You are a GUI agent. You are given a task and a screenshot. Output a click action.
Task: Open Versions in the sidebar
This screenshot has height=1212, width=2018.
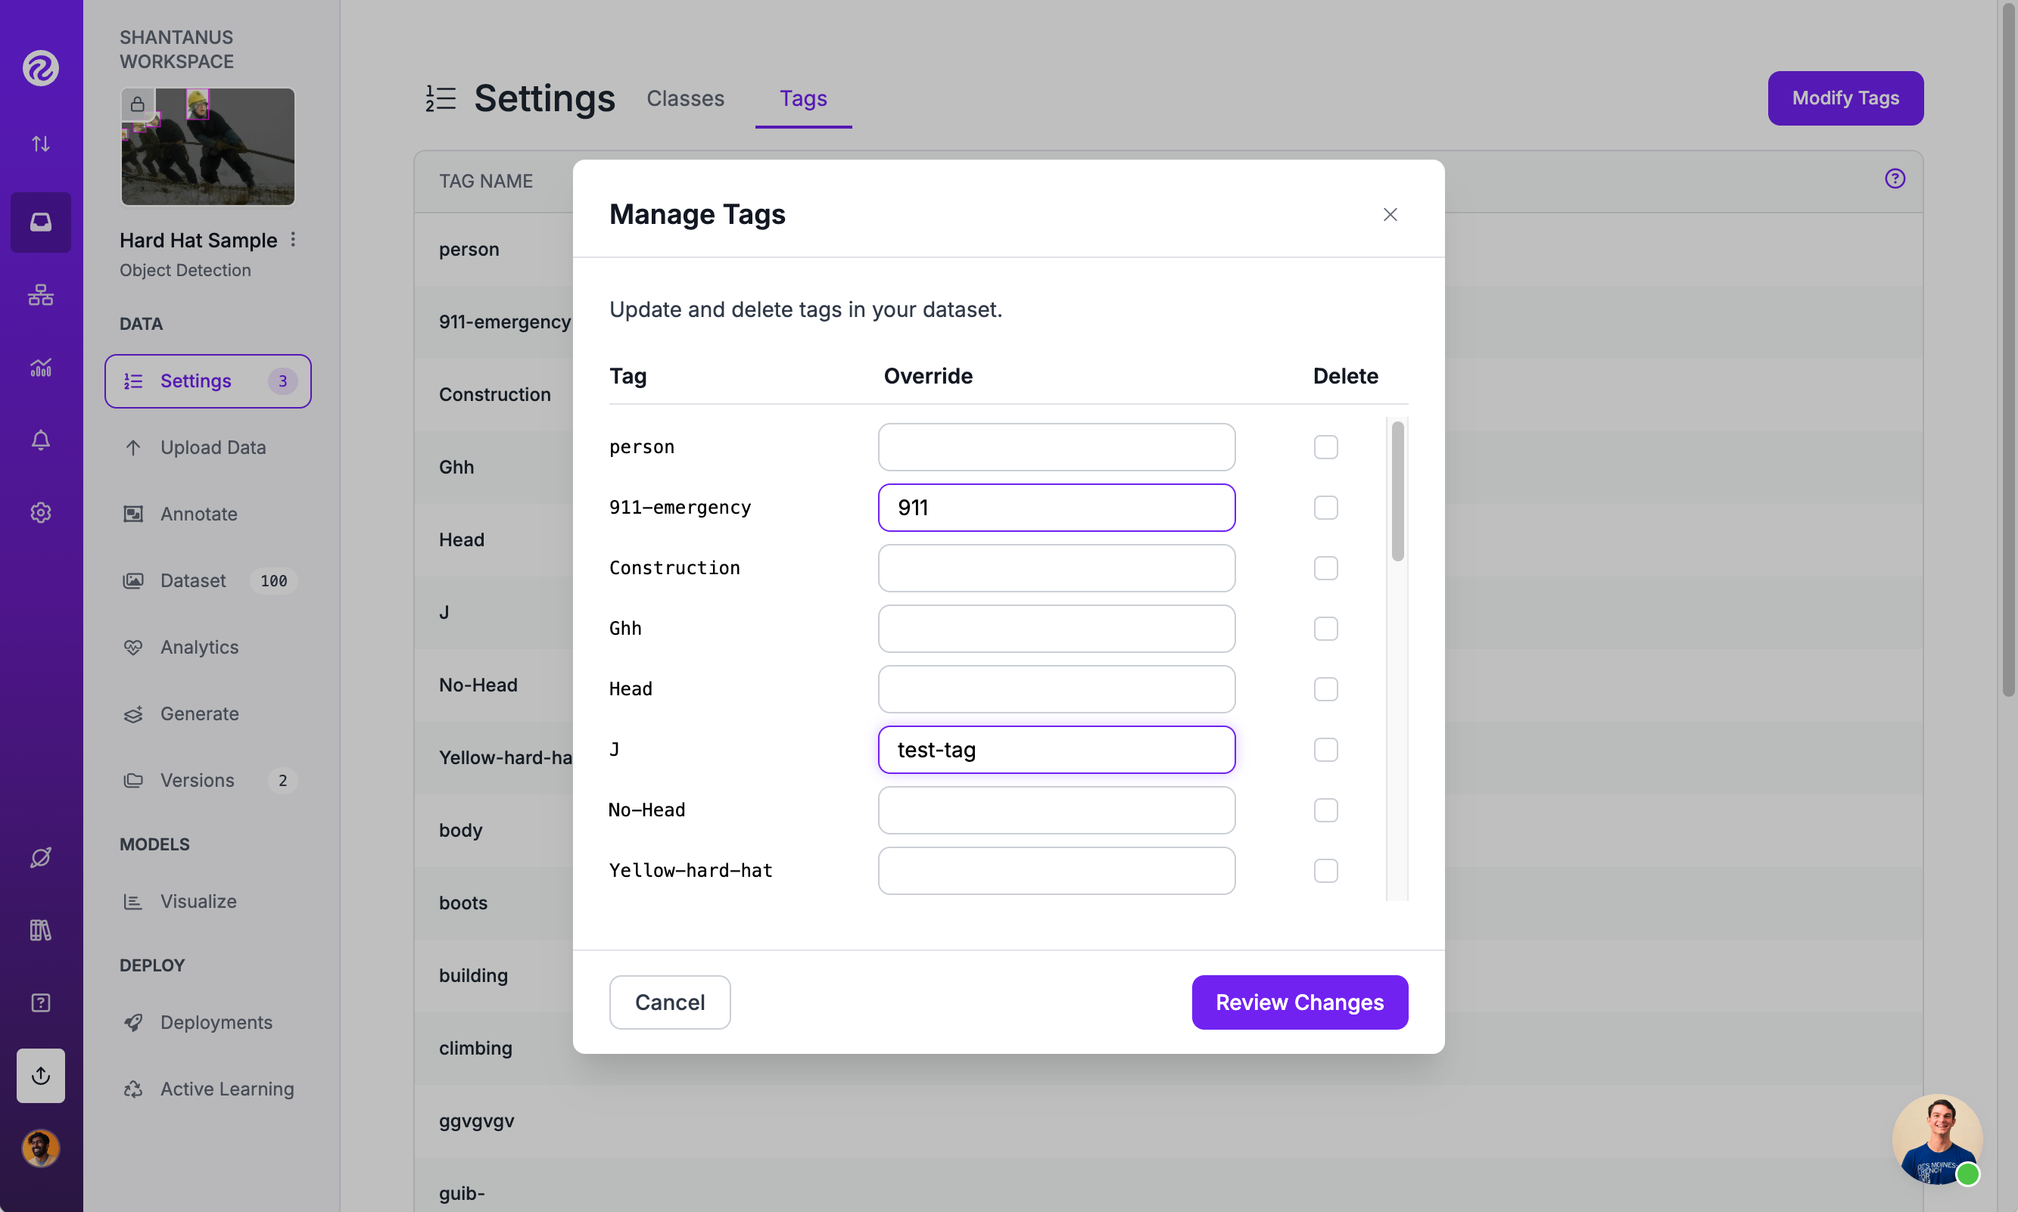[197, 780]
